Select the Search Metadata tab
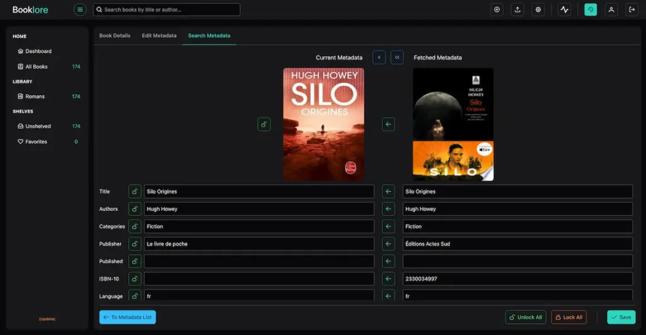Screen dimensions: 646x335 pyautogui.click(x=209, y=36)
